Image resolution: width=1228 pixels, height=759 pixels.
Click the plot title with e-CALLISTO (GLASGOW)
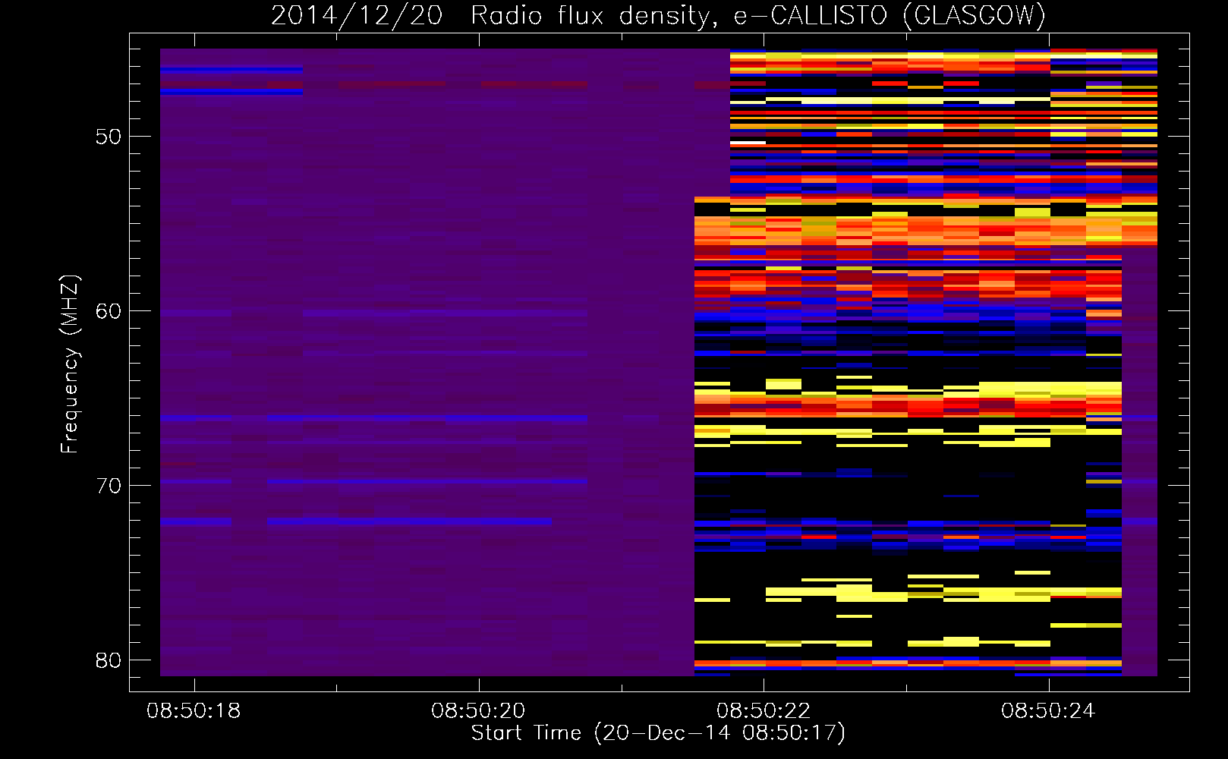658,15
